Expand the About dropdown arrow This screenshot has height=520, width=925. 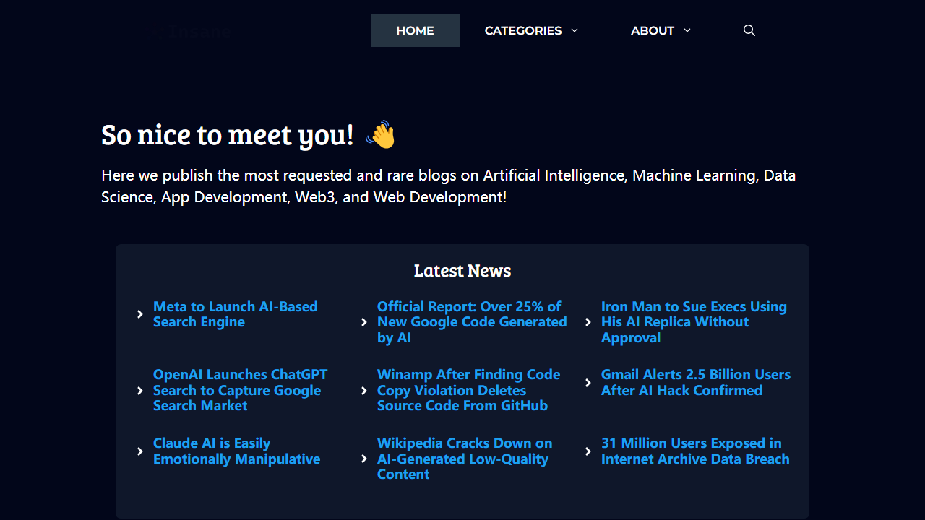tap(687, 30)
